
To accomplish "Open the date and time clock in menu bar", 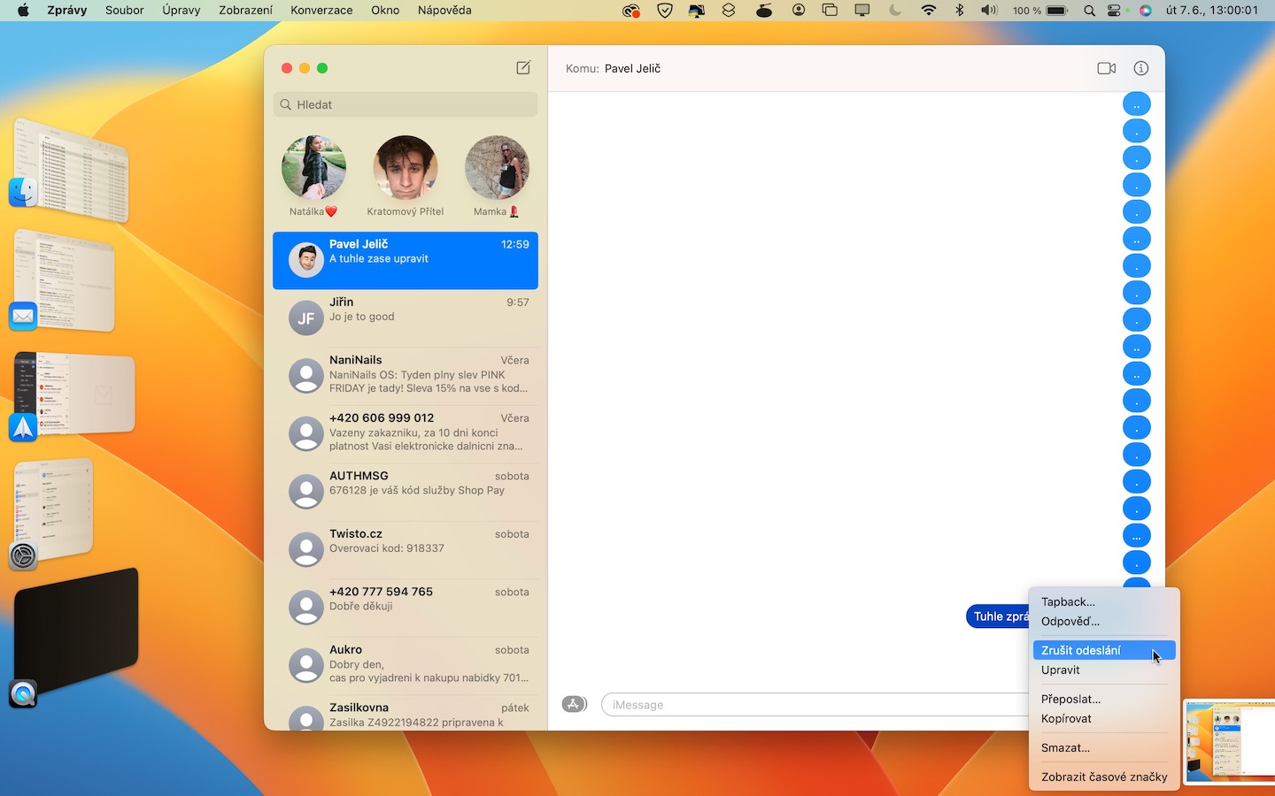I will (1212, 11).
